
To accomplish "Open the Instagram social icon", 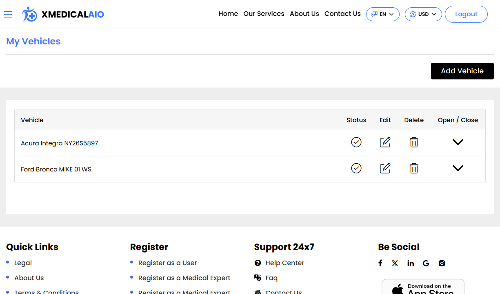I will (442, 263).
